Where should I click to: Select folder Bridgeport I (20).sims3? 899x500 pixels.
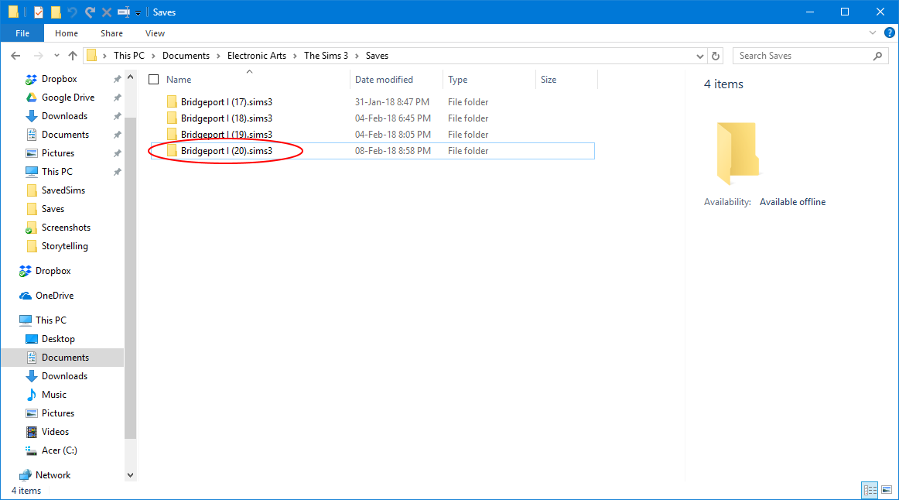coord(227,151)
